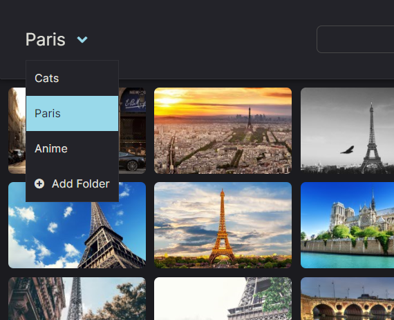Open the stone arch bridge photo
Screen dimensions: 394x320
[x=347, y=299]
